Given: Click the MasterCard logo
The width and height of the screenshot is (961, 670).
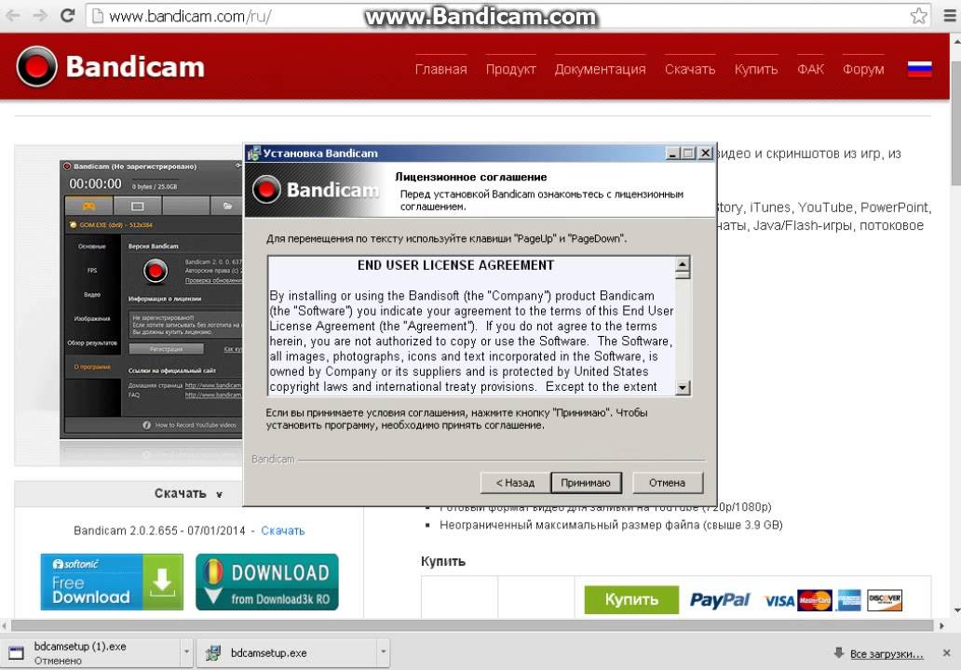Looking at the screenshot, I should [x=815, y=600].
